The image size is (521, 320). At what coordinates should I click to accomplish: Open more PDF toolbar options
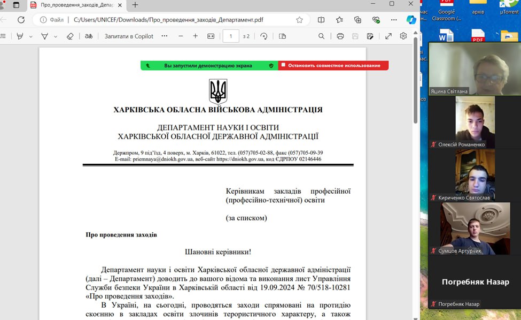coord(165,36)
